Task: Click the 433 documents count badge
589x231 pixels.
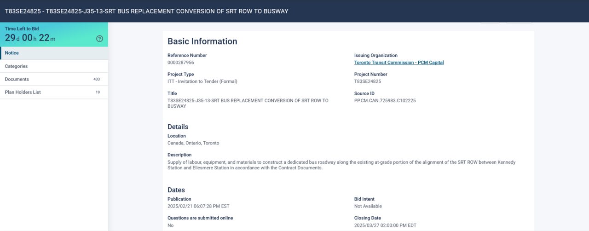Action: point(97,79)
